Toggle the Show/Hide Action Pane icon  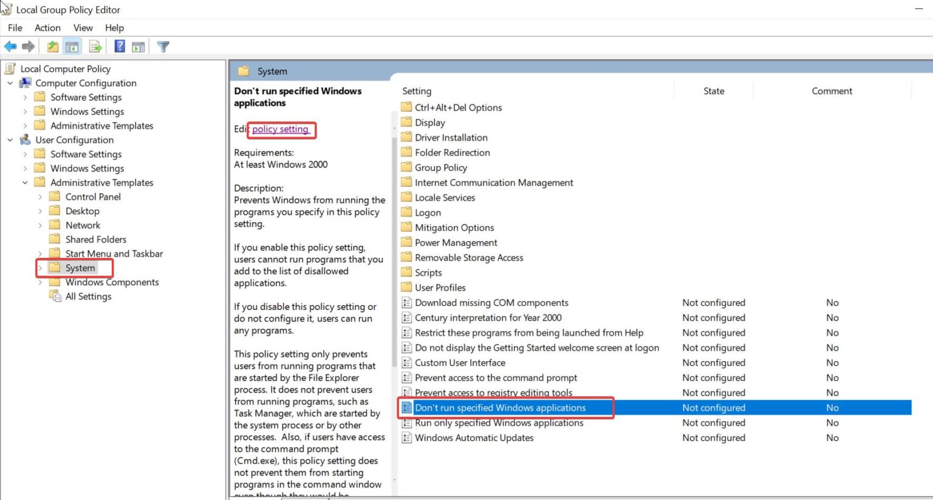[138, 46]
